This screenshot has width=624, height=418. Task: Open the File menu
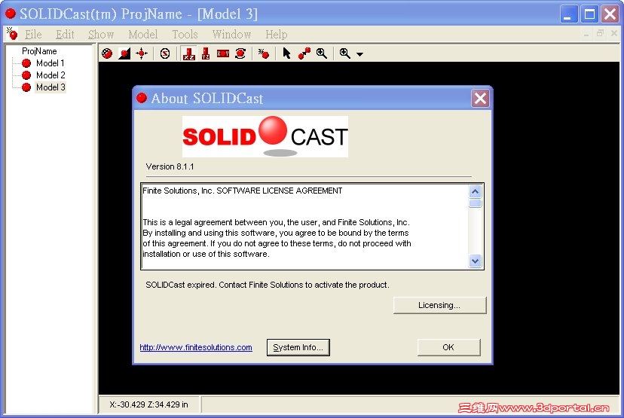coord(33,35)
